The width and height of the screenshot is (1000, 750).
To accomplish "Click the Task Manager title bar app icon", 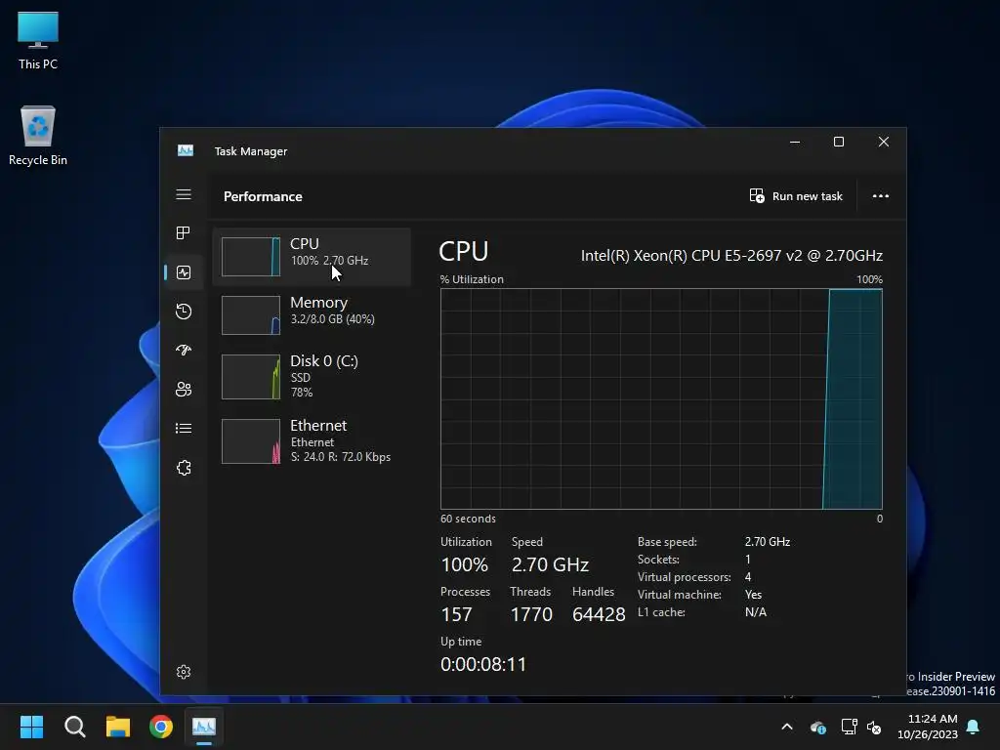I will (186, 150).
